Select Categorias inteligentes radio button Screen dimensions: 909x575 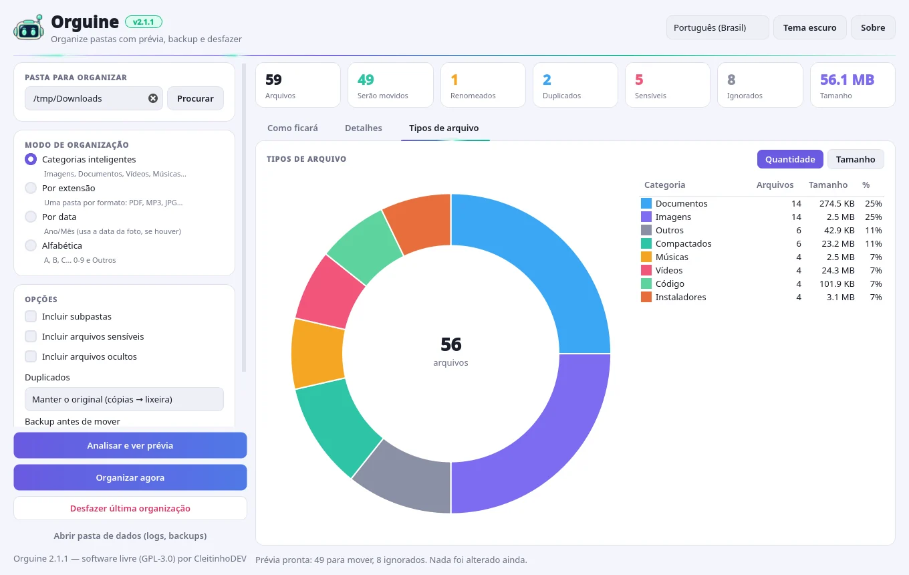point(31,159)
